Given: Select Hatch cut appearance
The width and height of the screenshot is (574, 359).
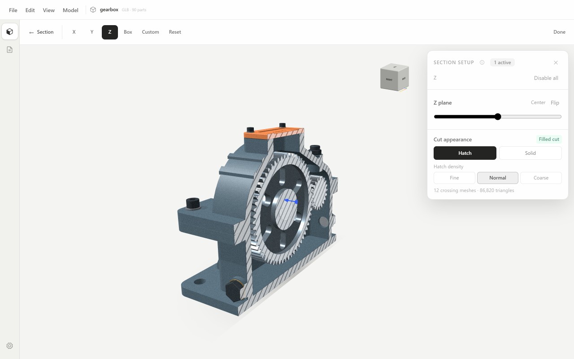Looking at the screenshot, I should tap(465, 153).
